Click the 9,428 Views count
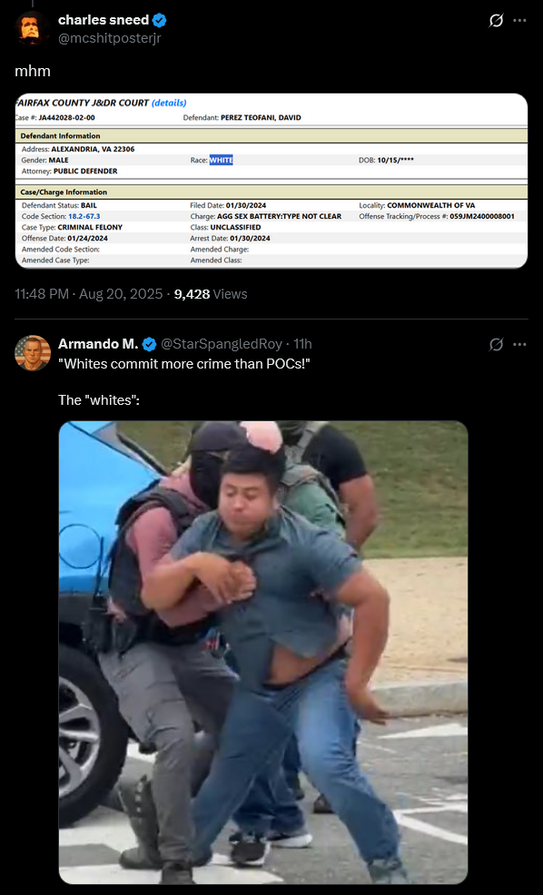This screenshot has height=895, width=543. point(211,294)
